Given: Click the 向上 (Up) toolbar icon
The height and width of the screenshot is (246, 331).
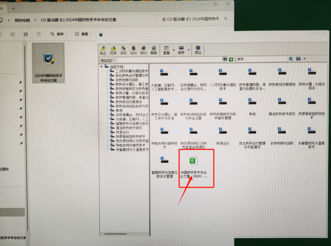Looking at the screenshot, I should (103, 50).
